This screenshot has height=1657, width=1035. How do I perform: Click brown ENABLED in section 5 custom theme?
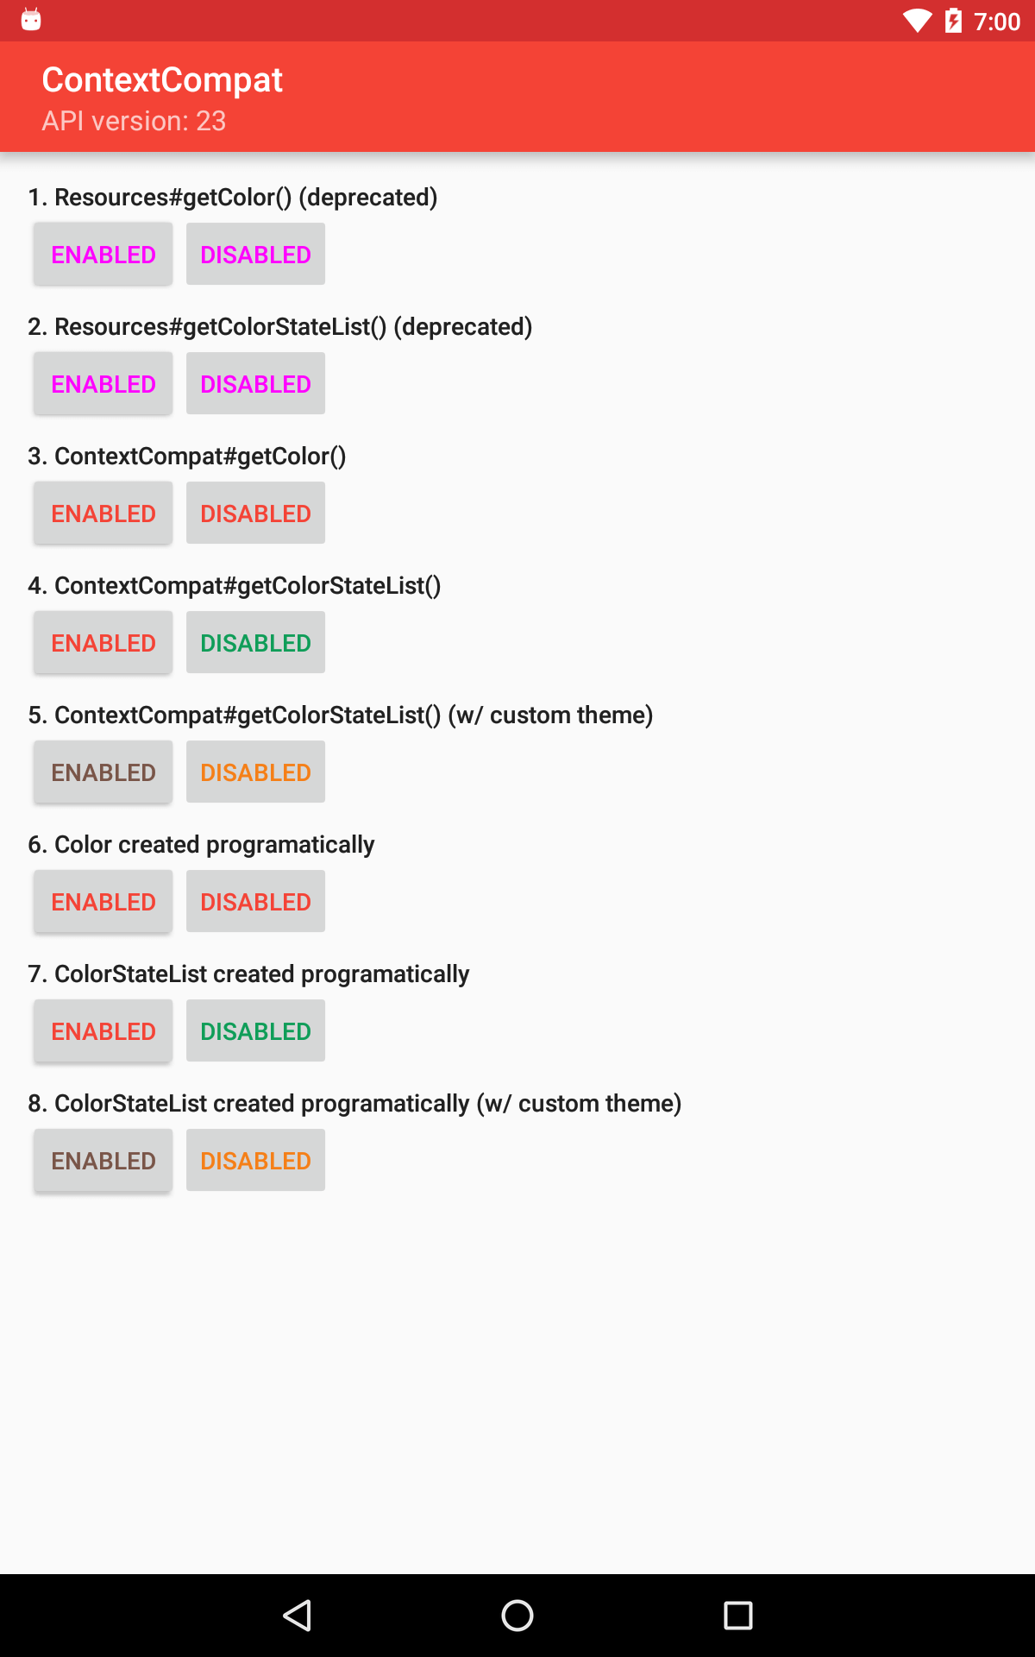[103, 772]
